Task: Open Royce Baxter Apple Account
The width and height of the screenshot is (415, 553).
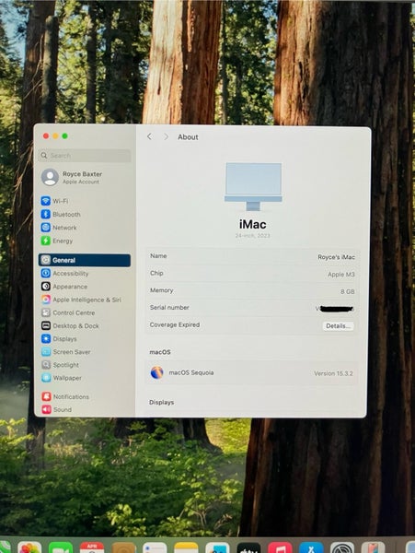Action: point(72,177)
